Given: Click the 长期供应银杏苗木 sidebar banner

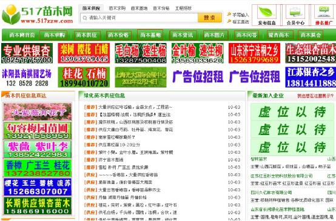Looking at the screenshot, I should pyautogui.click(x=38, y=206).
